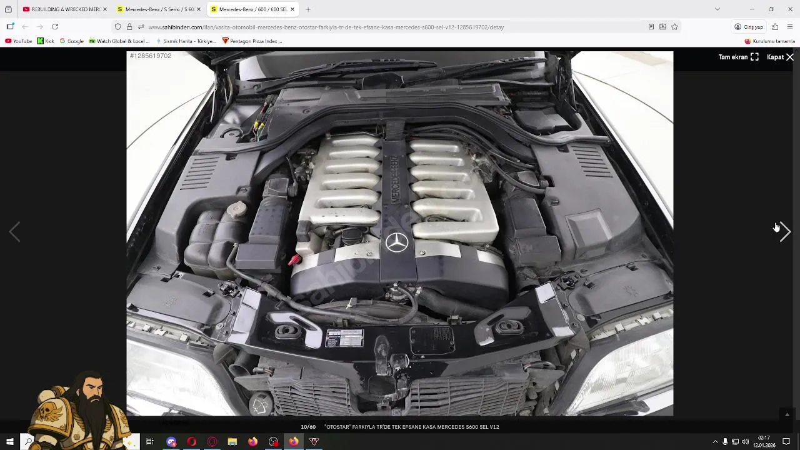The width and height of the screenshot is (800, 450).
Task: Click the 10/60 photo counter
Action: [308, 427]
